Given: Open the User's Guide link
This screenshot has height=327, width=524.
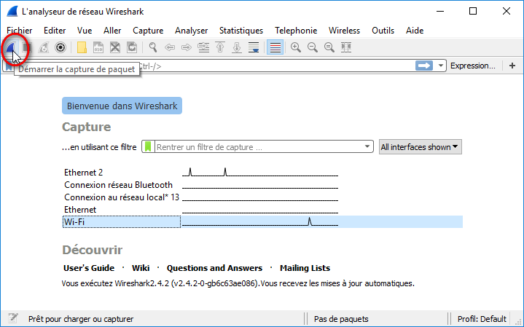Looking at the screenshot, I should (x=89, y=268).
